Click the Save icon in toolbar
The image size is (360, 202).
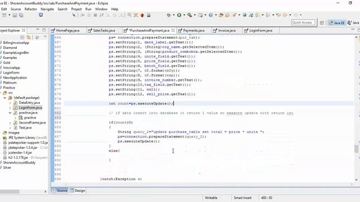[x=15, y=15]
